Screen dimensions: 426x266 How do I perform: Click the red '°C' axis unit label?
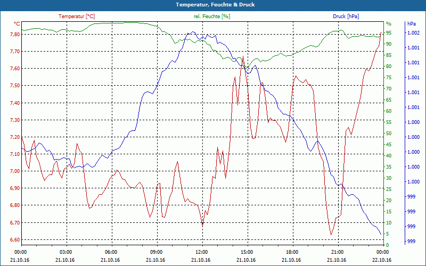[x=17, y=24]
